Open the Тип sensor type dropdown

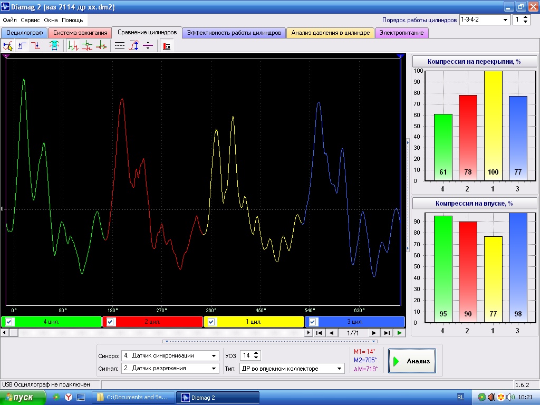[339, 369]
